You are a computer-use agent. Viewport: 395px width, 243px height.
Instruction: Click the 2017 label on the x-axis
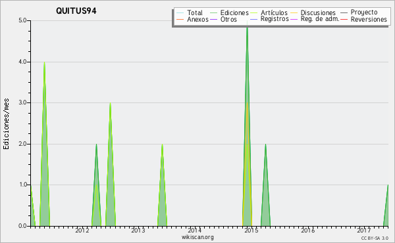364,231
